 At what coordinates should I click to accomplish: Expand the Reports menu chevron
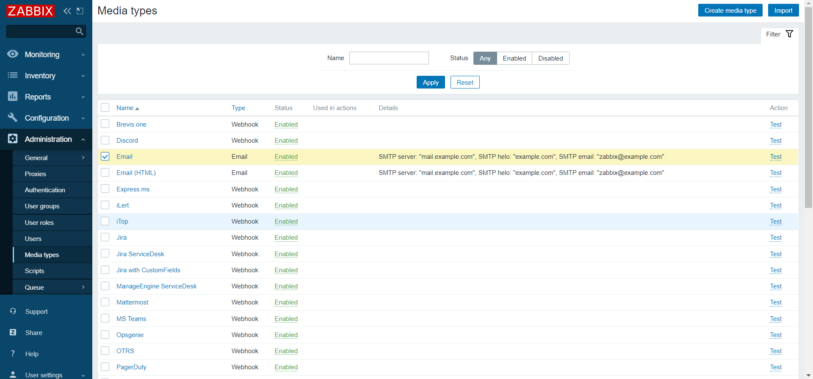coord(83,97)
